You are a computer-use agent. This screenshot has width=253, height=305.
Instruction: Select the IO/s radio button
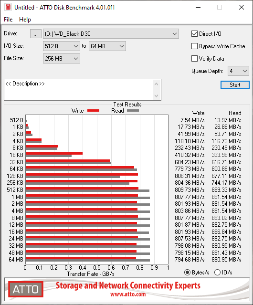[x=217, y=273]
